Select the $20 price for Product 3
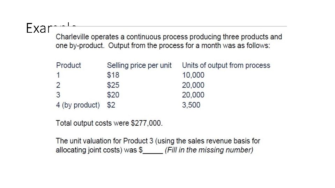 [113, 95]
